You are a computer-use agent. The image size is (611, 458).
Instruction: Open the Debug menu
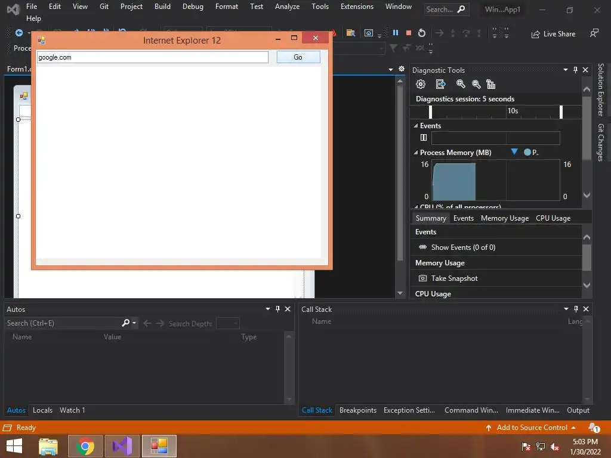[x=193, y=7]
